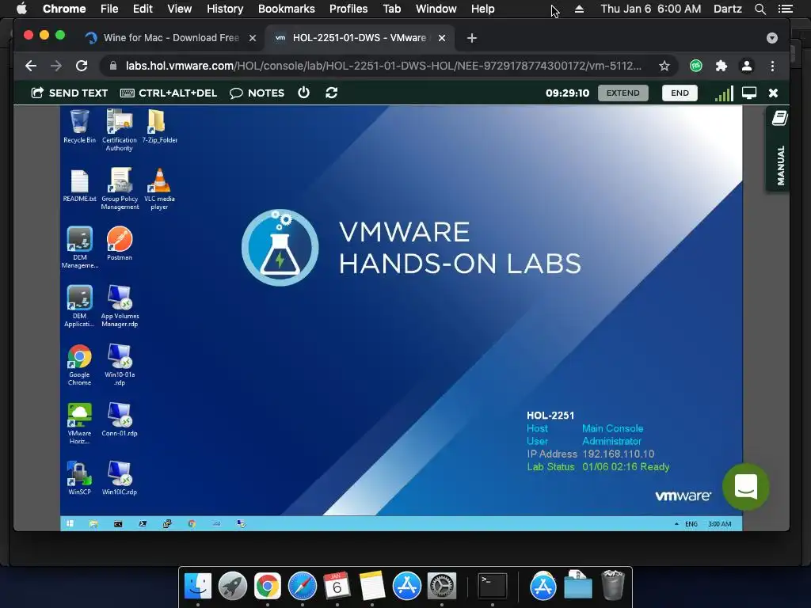Viewport: 811px width, 608px height.
Task: Open App Volumes Manager.rdp shortcut
Action: tap(120, 306)
